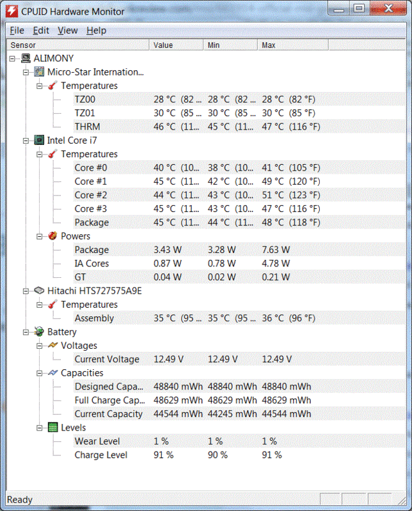The image size is (412, 511).
Task: Click the Ready status bar text
Action: [20, 500]
